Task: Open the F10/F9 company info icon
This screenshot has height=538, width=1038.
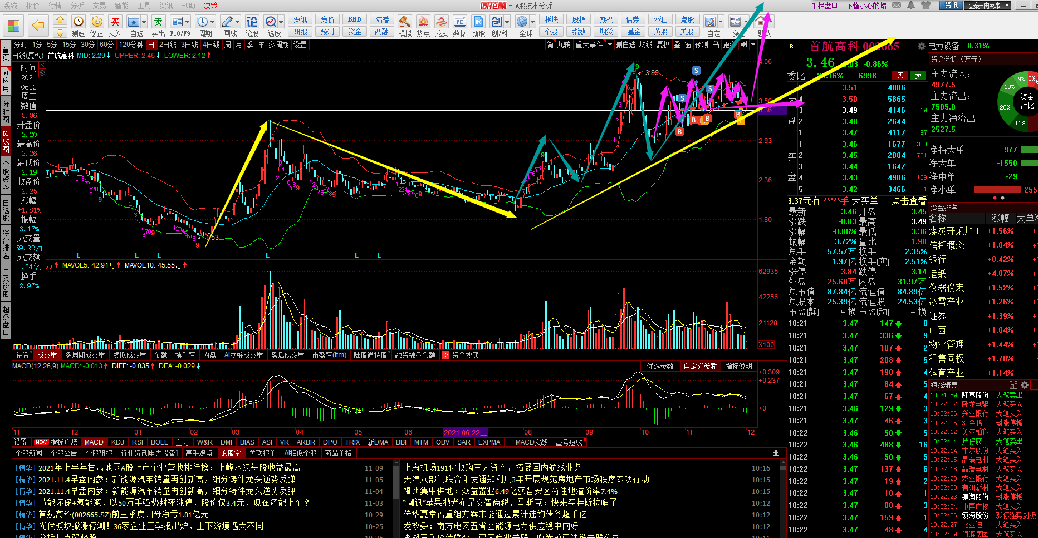Action: pos(177,22)
